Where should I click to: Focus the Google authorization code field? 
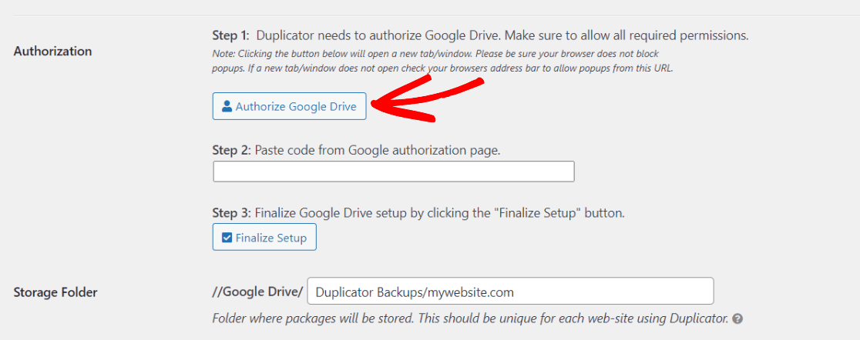point(393,172)
